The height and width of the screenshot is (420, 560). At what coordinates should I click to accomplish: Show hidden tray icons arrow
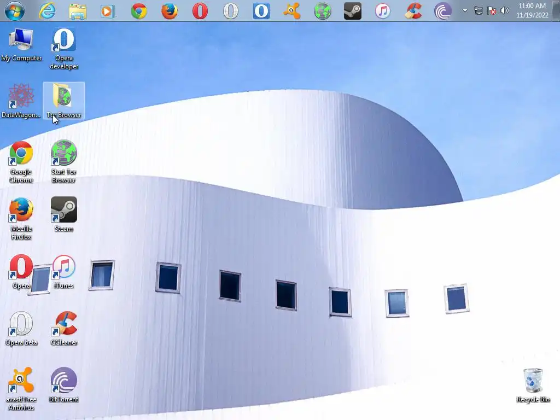coord(465,10)
